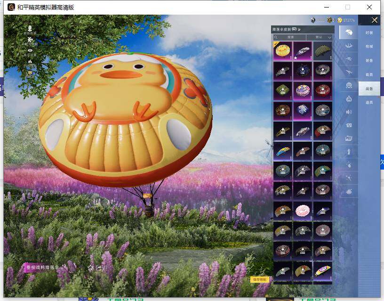Screen dimensions: 384x301
Task: Open the 更换形象 character icon
Action: click(30, 29)
